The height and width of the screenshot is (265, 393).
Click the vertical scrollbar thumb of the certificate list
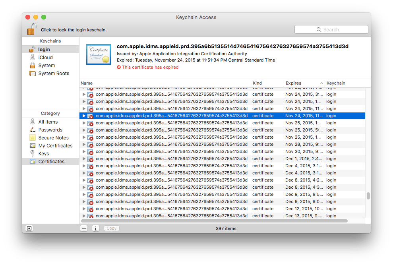[368, 196]
